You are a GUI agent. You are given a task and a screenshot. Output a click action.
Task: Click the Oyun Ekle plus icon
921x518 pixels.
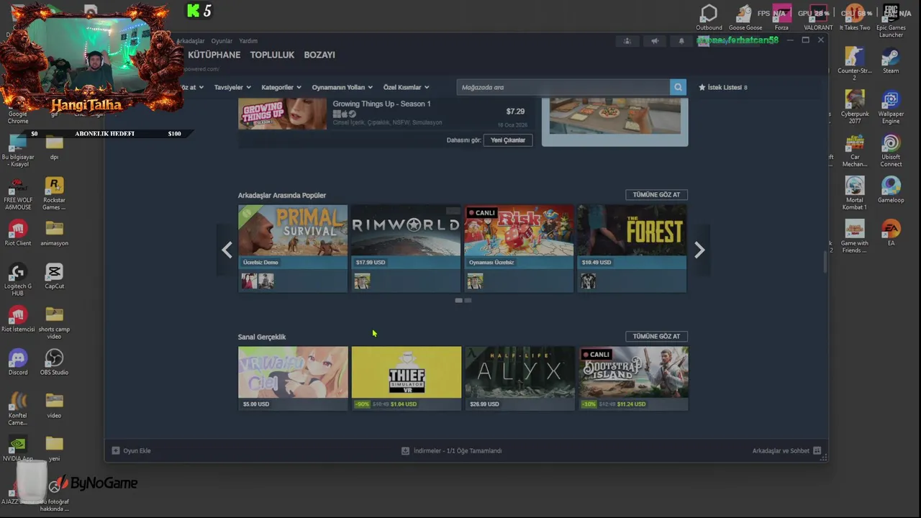click(x=116, y=450)
